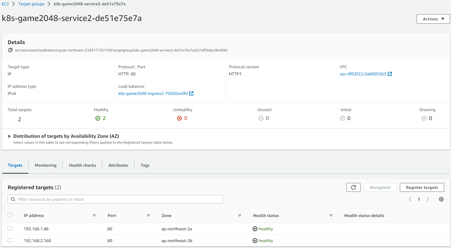451x248 pixels.
Task: Go to Target groups breadcrumb link
Action: 31,4
